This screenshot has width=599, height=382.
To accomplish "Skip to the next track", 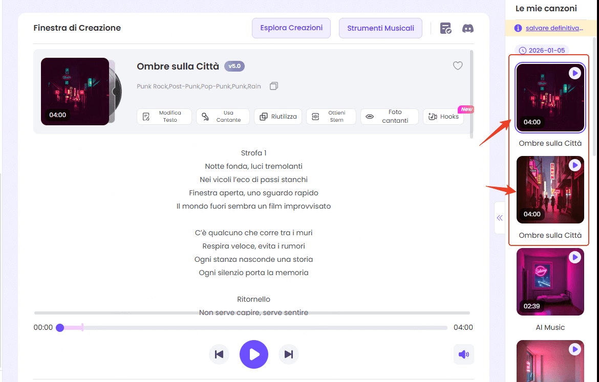I will (x=288, y=354).
